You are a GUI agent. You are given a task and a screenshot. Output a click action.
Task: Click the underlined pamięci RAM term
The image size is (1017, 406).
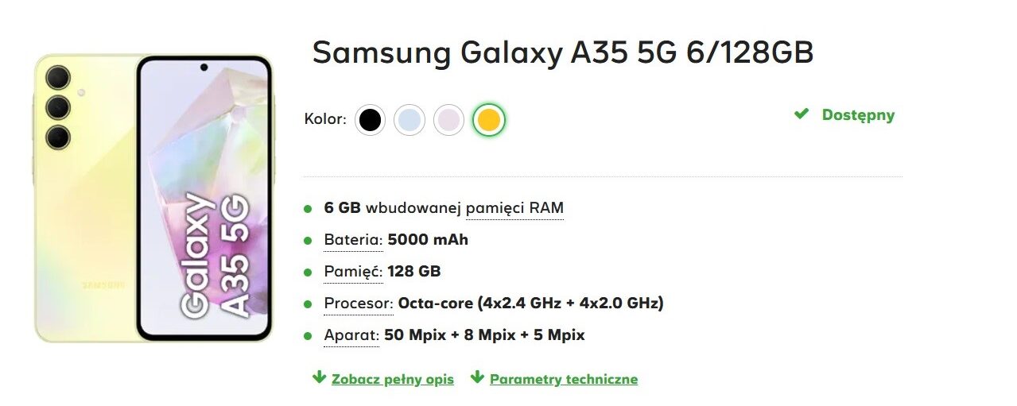pyautogui.click(x=514, y=208)
